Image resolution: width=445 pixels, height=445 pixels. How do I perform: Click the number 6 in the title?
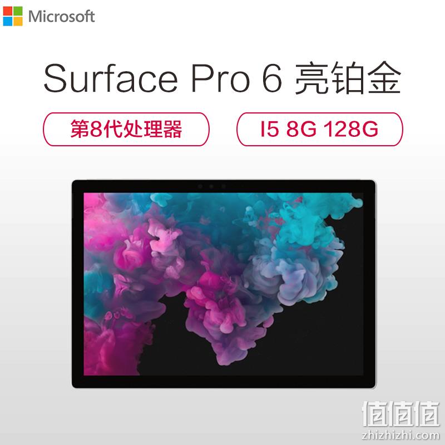[x=272, y=78]
